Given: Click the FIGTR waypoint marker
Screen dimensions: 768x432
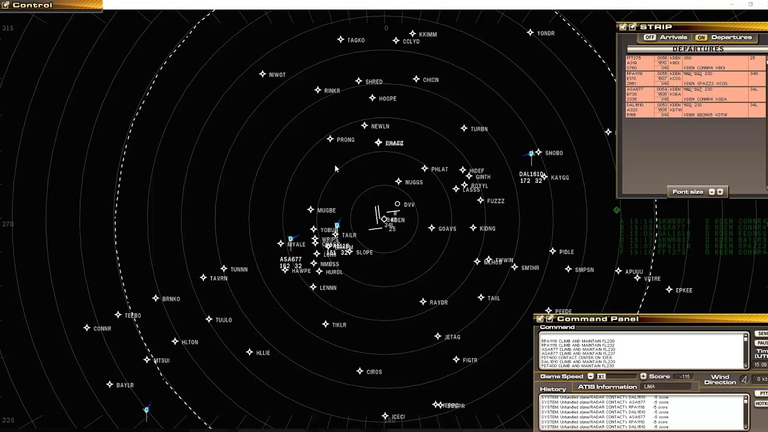Looking at the screenshot, I should tap(457, 359).
